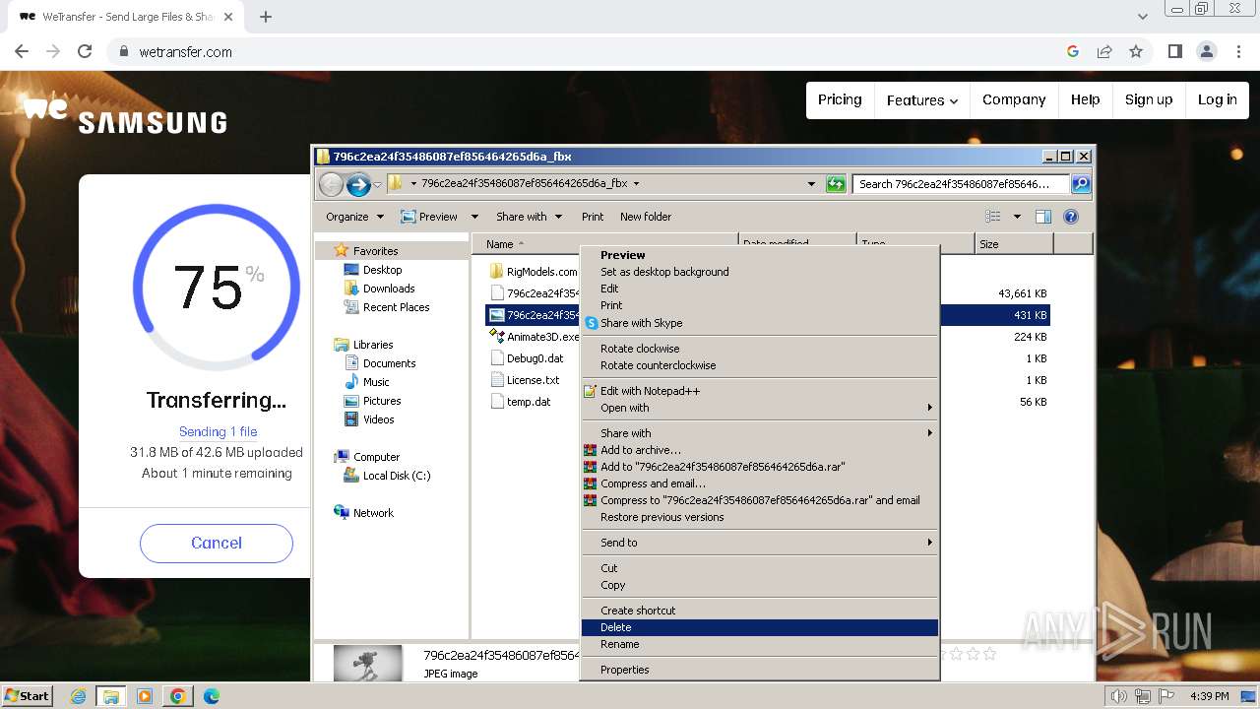Screen dimensions: 1260x709
Task: Open the Pricing page
Action: (840, 99)
